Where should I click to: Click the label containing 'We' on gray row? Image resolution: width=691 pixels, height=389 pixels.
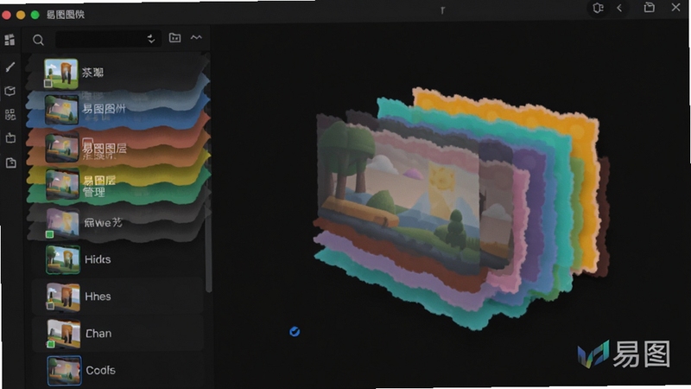pos(103,222)
